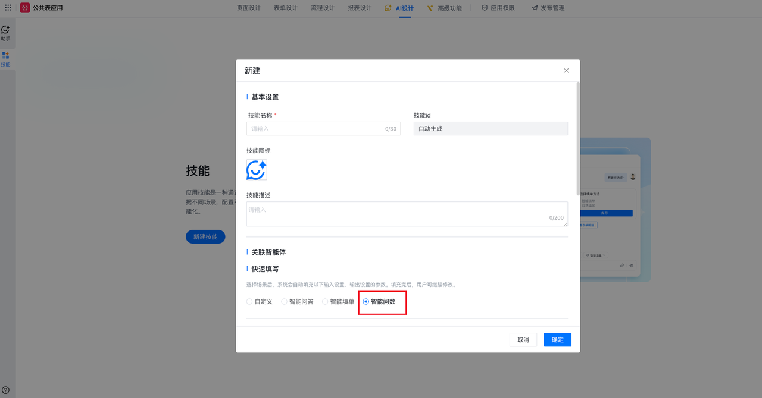Focus the 技能名称 input field
This screenshot has width=762, height=398.
click(x=316, y=129)
